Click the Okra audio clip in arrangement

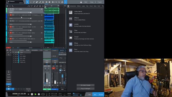(x=52, y=11)
